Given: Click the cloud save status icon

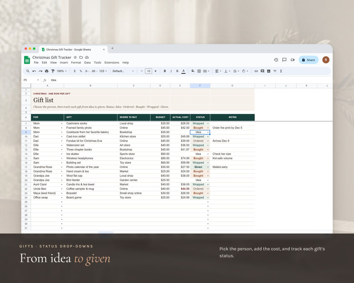Looking at the screenshot, I should click(87, 57).
